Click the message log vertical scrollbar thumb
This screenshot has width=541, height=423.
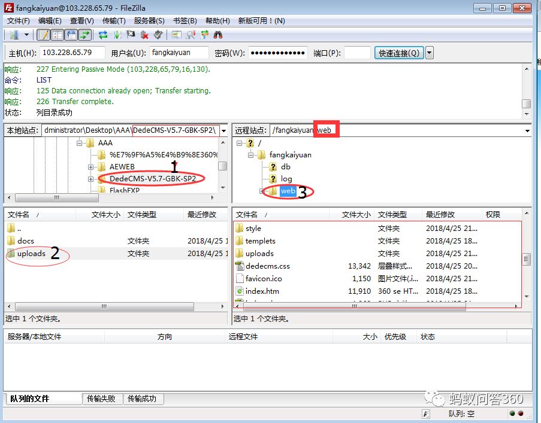pos(526,104)
